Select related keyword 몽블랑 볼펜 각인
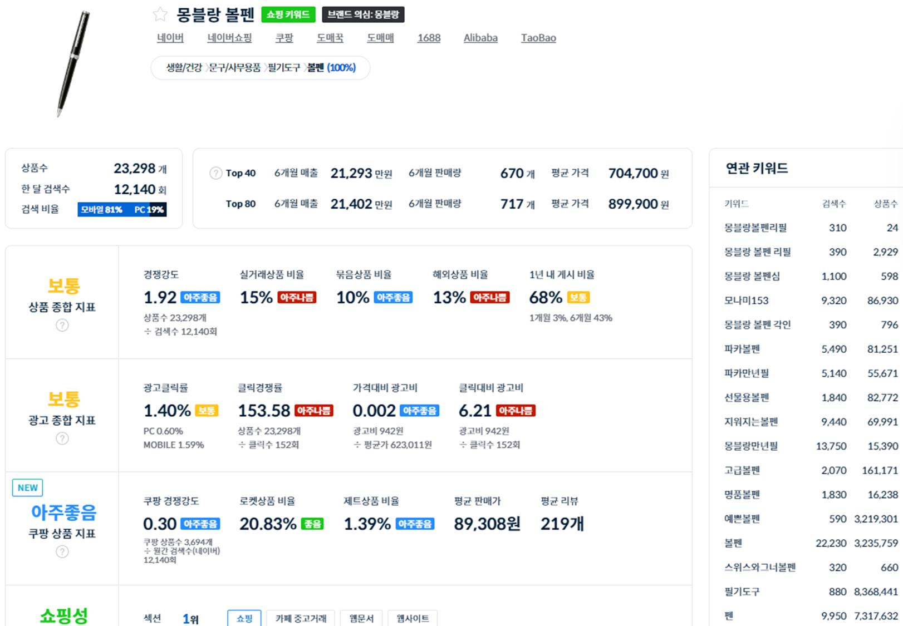 (x=758, y=325)
